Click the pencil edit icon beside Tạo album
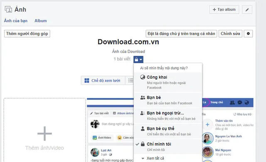Image resolution: width=266 pixels, height=162 pixels. [247, 10]
